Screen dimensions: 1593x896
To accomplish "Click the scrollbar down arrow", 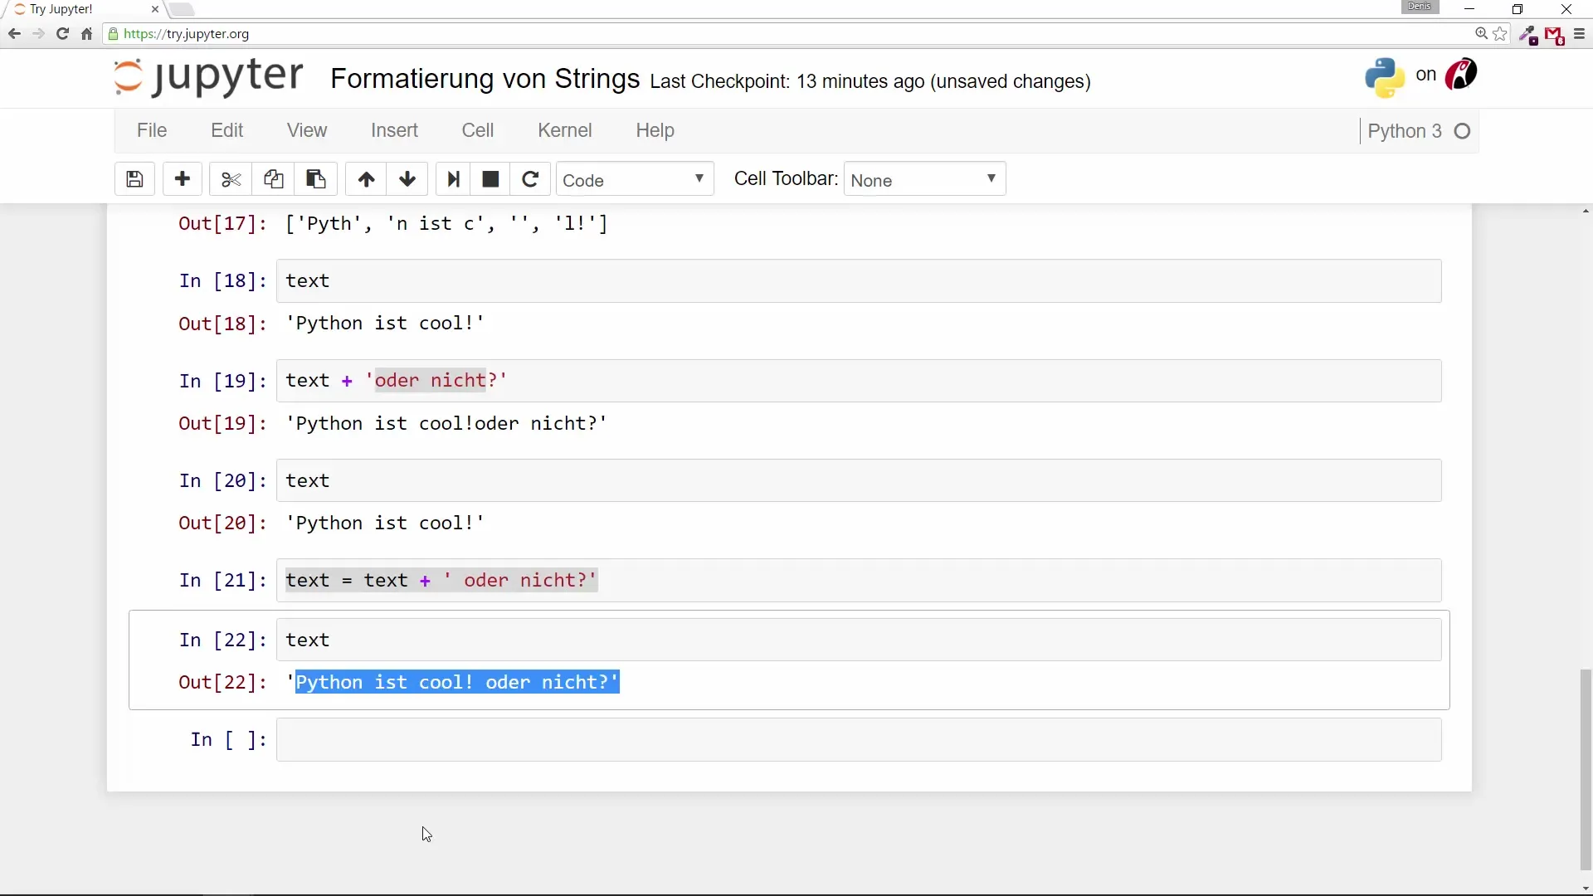I will pos(1586,889).
